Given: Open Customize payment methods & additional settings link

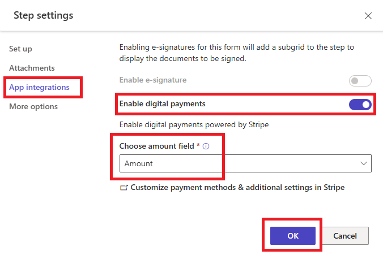Looking at the screenshot, I should click(x=237, y=188).
